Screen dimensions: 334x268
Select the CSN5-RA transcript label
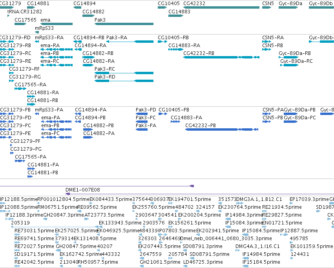273,38
